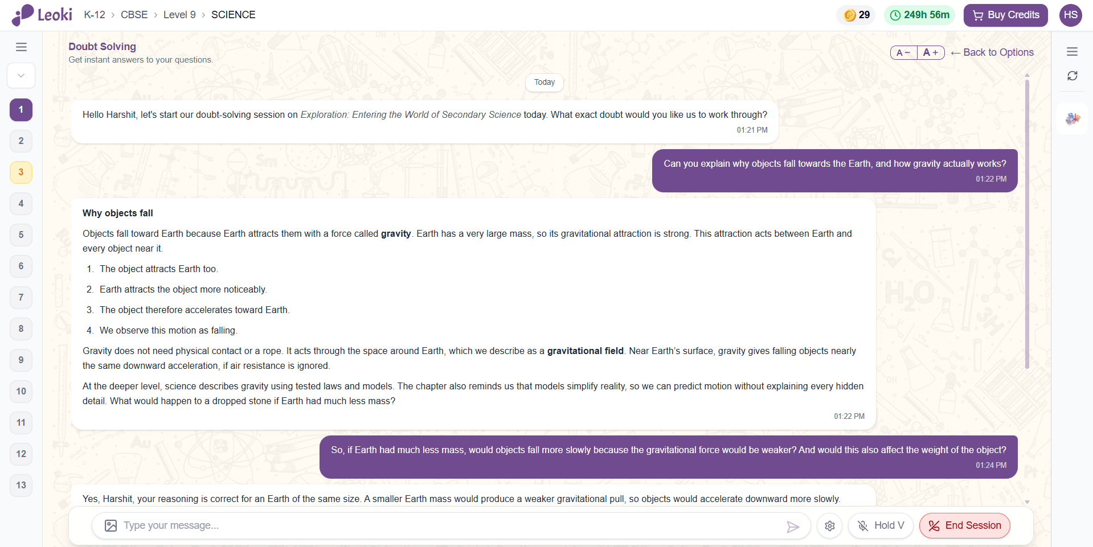Expand the 29 coin credits indicator
The image size is (1093, 547).
coord(857,15)
